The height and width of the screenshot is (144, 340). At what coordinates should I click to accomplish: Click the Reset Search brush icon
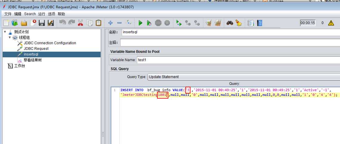tap(239, 23)
